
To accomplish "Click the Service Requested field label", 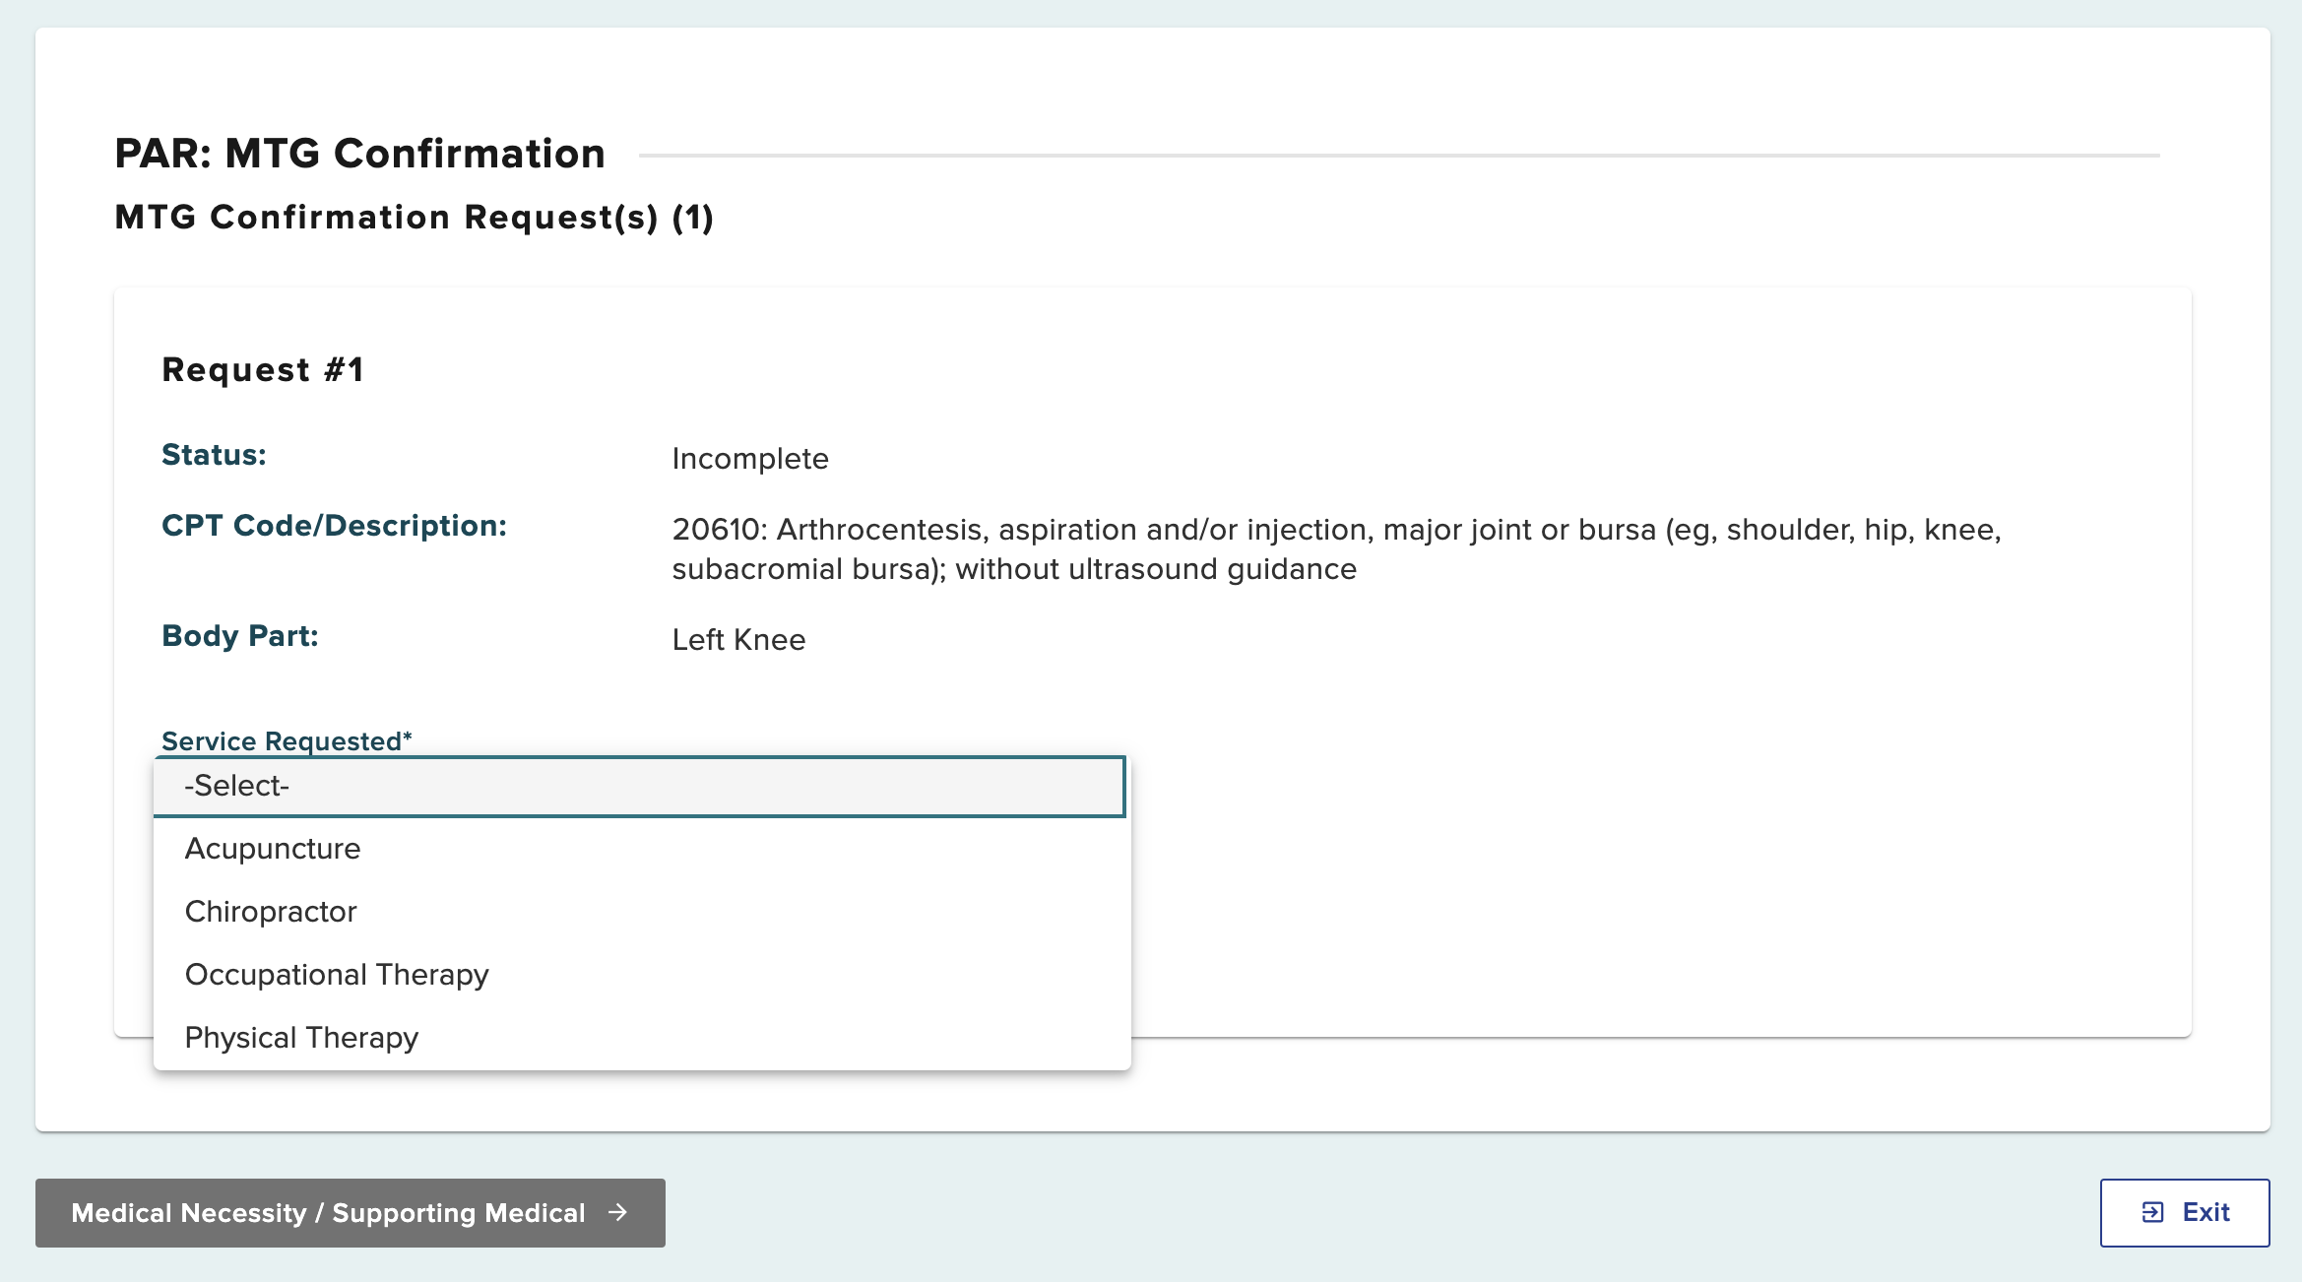I will click(287, 740).
